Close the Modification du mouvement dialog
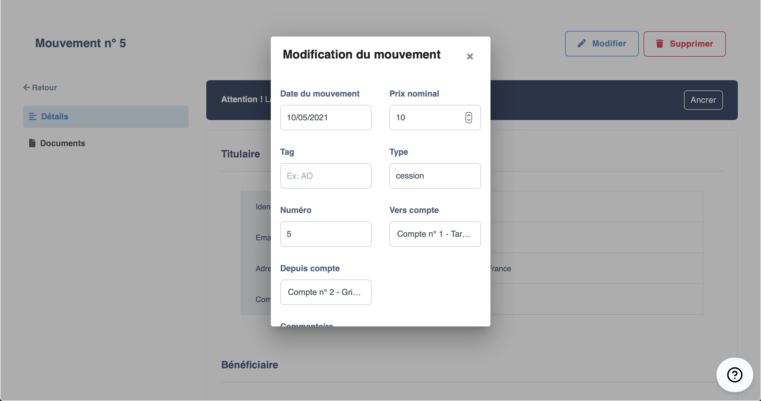 click(x=470, y=56)
